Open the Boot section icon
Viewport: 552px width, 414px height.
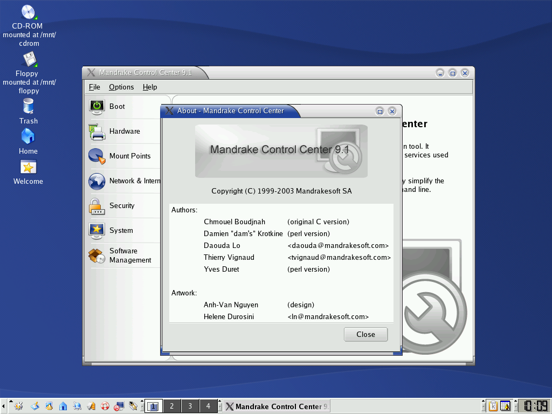[97, 107]
